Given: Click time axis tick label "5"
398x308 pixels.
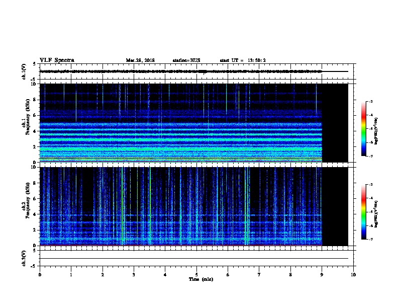Looking at the screenshot, I should [x=196, y=275].
